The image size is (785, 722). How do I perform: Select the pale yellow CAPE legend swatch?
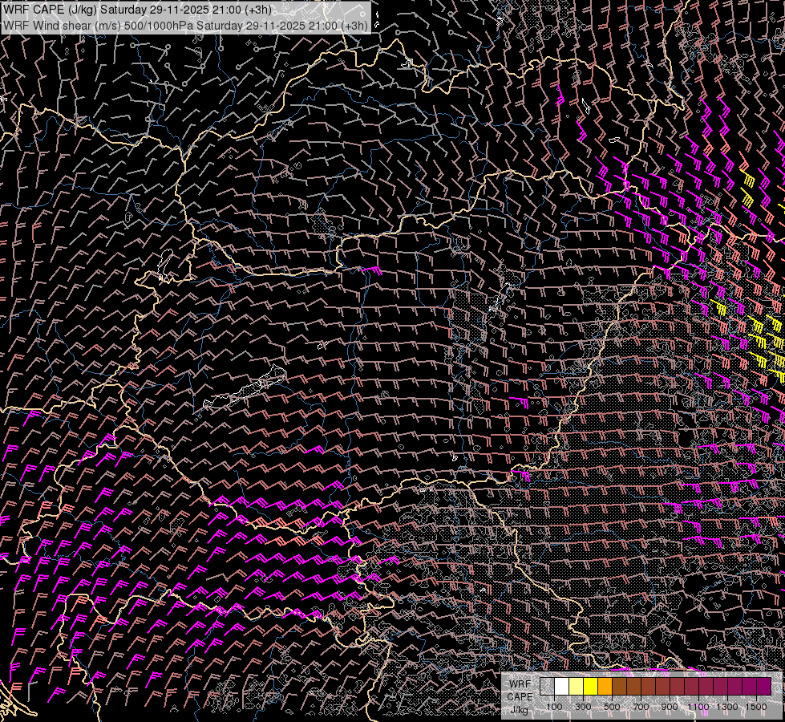(x=577, y=687)
